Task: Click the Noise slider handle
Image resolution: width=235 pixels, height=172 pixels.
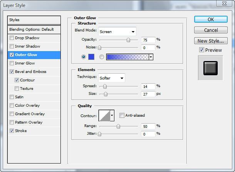Action: pos(99,48)
